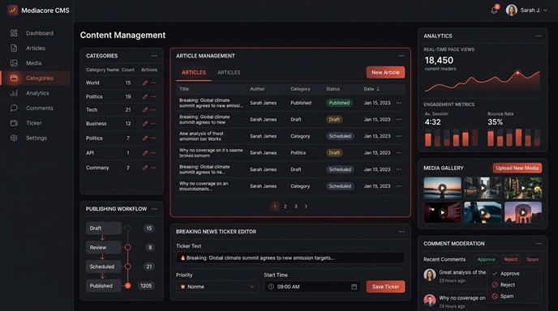Open Breaking News Ticker options menu
Image resolution: width=558 pixels, height=311 pixels.
(401, 232)
